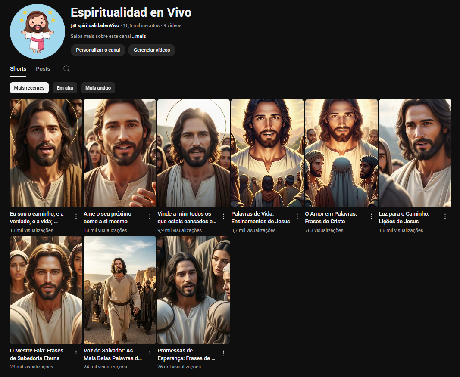
Task: Open options menu for 'Voz do Salvador' short
Action: tap(150, 353)
